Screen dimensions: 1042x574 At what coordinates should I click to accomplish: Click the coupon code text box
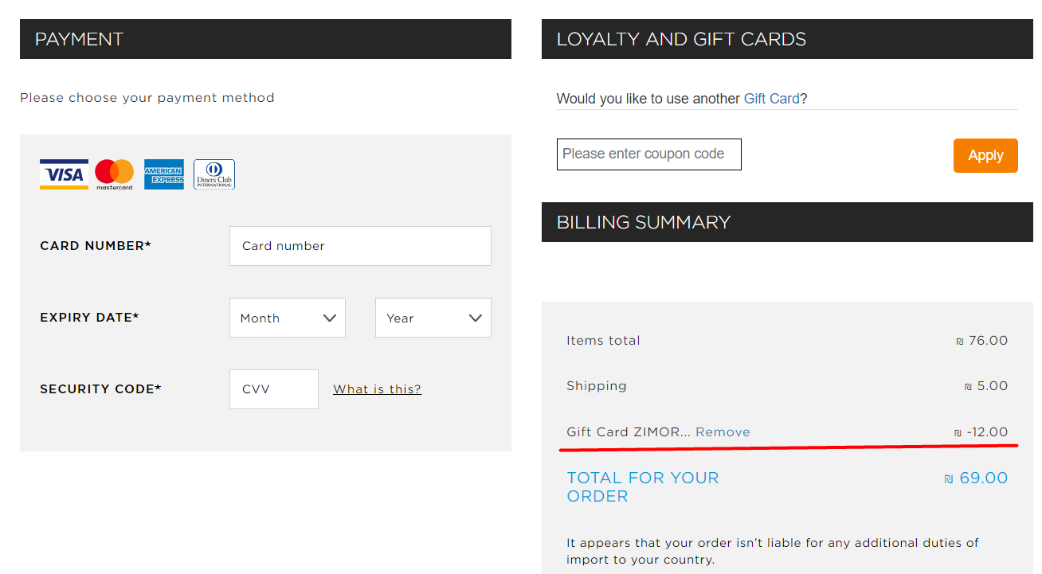pos(648,154)
